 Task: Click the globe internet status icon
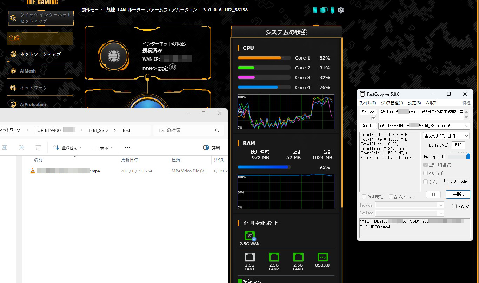click(x=114, y=56)
